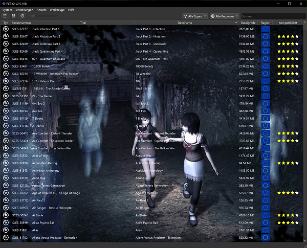Viewport: 307px width, 248px height.
Task: Sort by the Titel column header
Action: tap(83, 23)
